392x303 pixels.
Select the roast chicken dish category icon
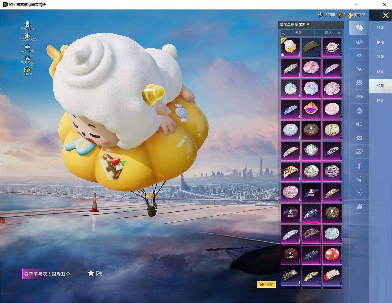[x=359, y=206]
